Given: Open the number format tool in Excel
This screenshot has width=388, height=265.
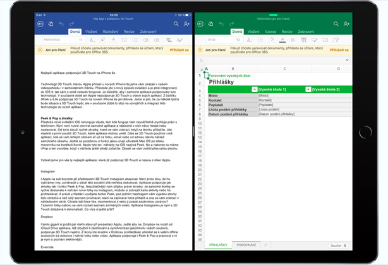Looking at the screenshot, I should pyautogui.click(x=303, y=40).
